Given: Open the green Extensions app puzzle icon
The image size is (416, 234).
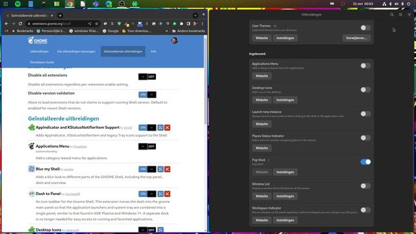Looking at the screenshot, I should click(x=135, y=4).
